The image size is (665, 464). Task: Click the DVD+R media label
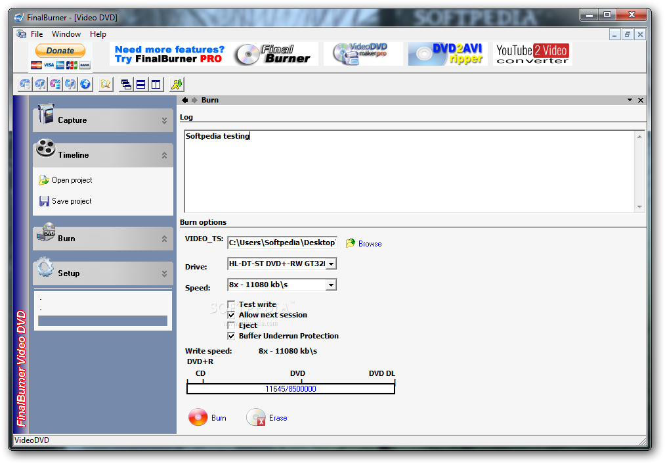(200, 361)
